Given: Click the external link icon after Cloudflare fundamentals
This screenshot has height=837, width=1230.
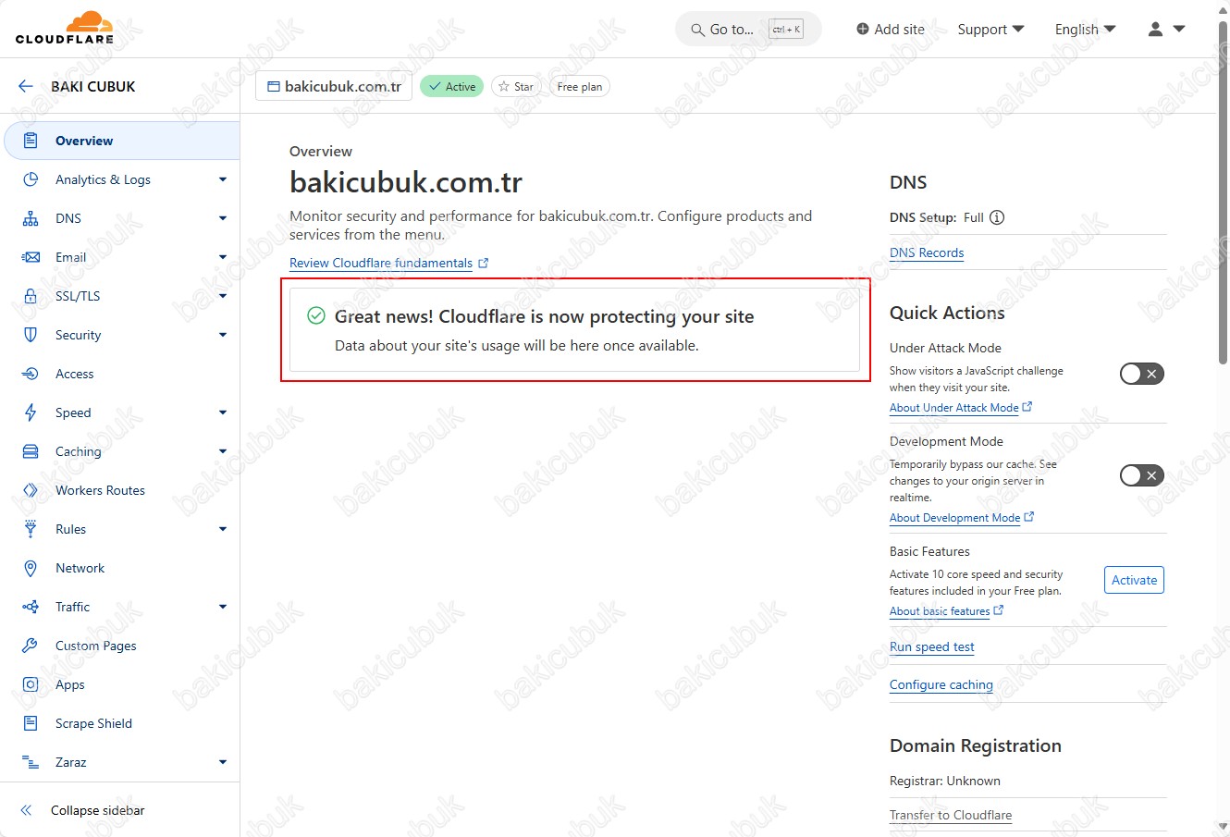Looking at the screenshot, I should point(483,263).
